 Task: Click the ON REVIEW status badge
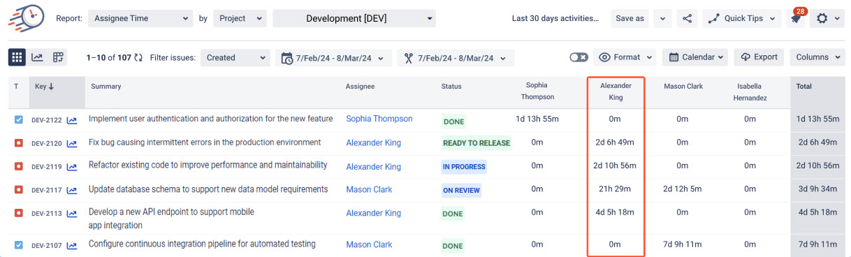461,190
